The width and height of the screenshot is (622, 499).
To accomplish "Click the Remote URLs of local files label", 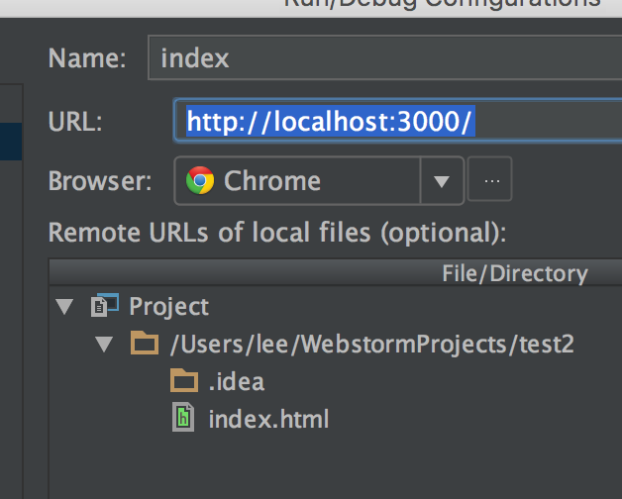I will pyautogui.click(x=277, y=233).
